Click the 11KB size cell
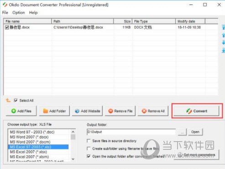The width and height of the screenshot is (225, 169). point(126,27)
